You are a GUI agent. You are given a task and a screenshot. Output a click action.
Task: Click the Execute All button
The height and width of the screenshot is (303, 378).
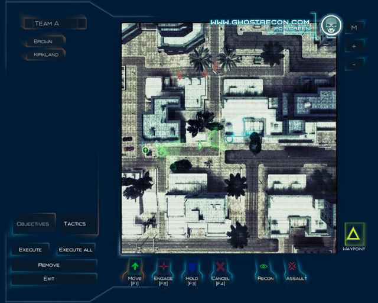[x=76, y=250]
